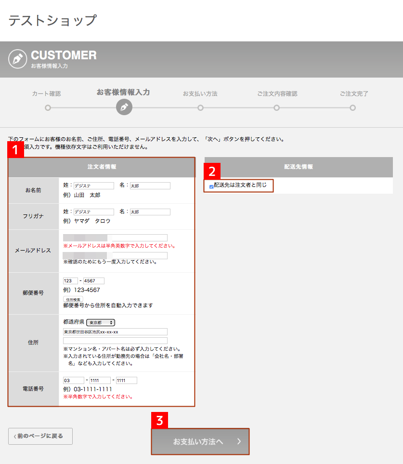Screen dimensions: 403x464
Task: Click the pencil icon on progress step
Action: coord(124,107)
